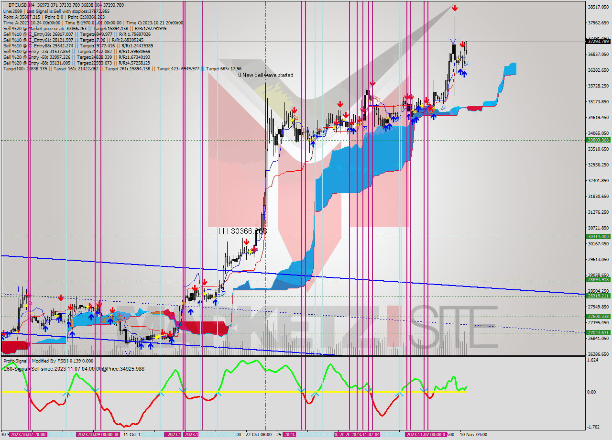Click the 35728.250 price axis label
This screenshot has height=440, width=612.
(598, 86)
